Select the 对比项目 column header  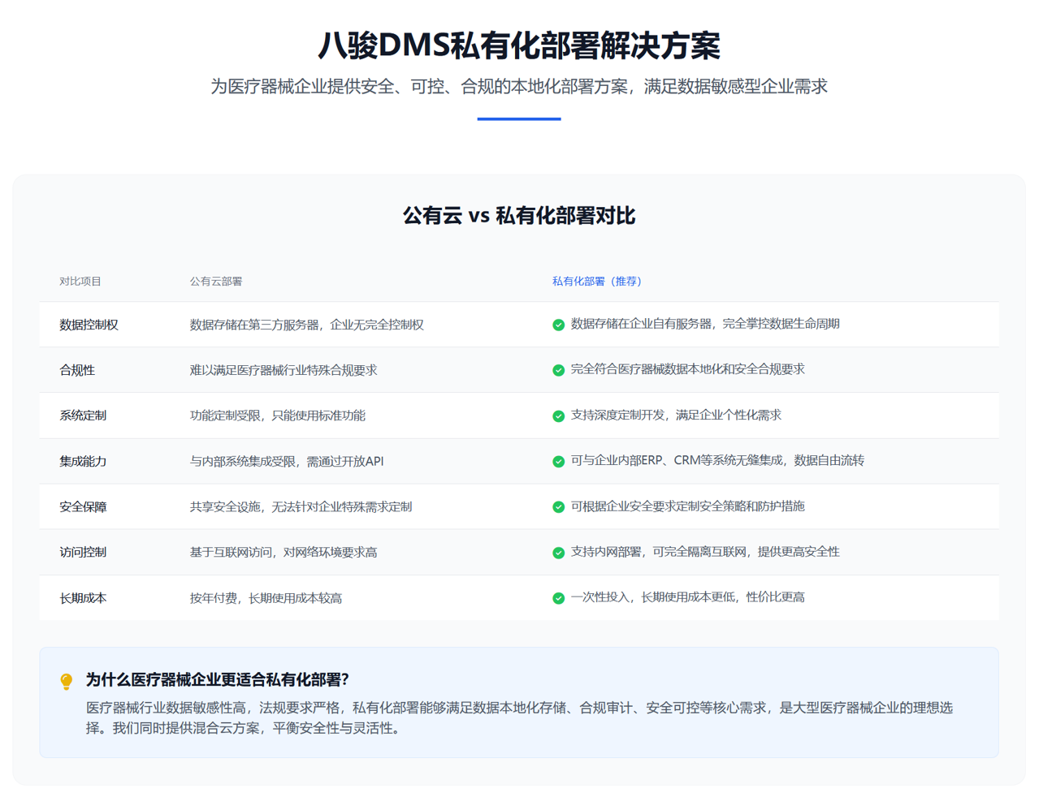76,281
